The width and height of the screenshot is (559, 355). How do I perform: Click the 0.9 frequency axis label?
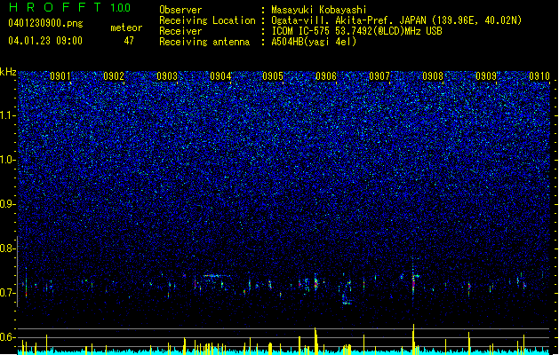[8, 204]
